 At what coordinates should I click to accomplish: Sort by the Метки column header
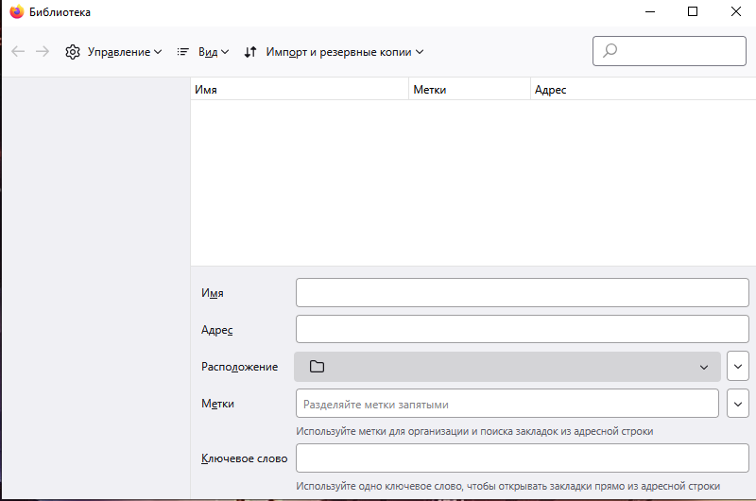pos(470,90)
